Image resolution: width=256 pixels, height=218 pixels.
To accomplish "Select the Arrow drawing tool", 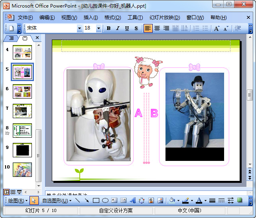I will click(87, 200).
